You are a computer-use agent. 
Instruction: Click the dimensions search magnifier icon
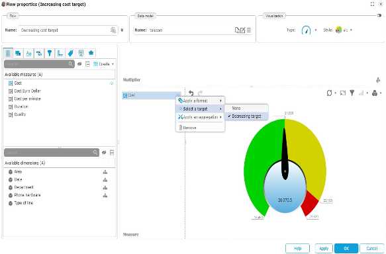pos(95,152)
